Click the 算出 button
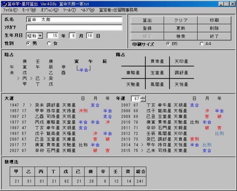The height and width of the screenshot is (191, 237). click(147, 20)
